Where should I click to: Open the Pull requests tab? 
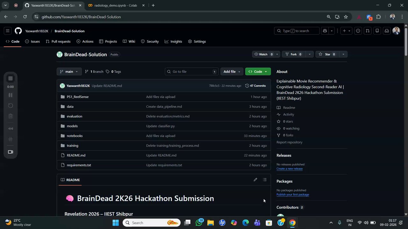pos(58,41)
